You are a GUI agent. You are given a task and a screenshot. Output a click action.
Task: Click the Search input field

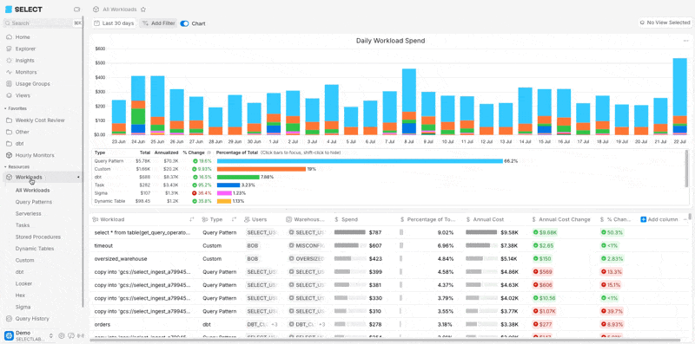point(42,23)
